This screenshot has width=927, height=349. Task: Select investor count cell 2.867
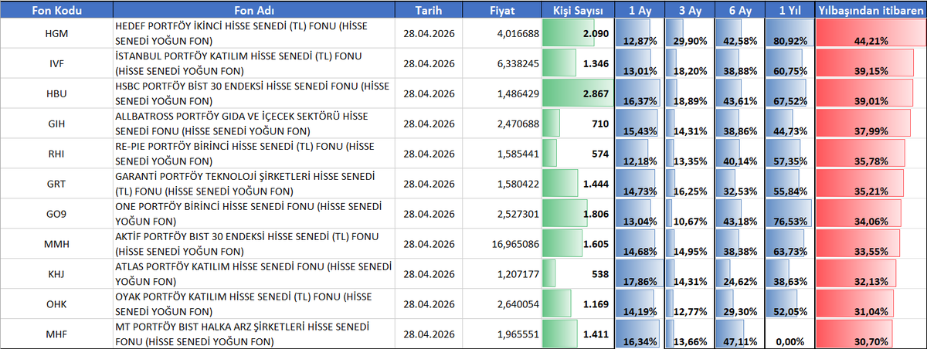click(578, 93)
